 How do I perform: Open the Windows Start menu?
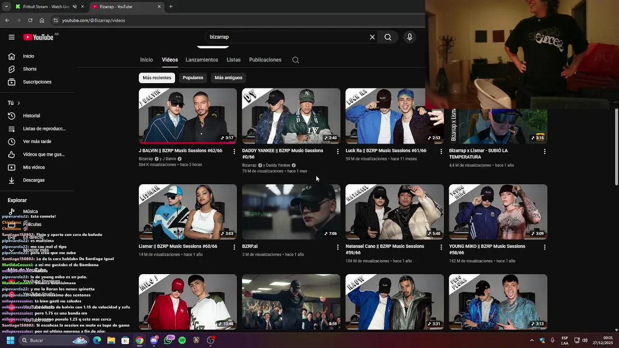[x=10, y=340]
